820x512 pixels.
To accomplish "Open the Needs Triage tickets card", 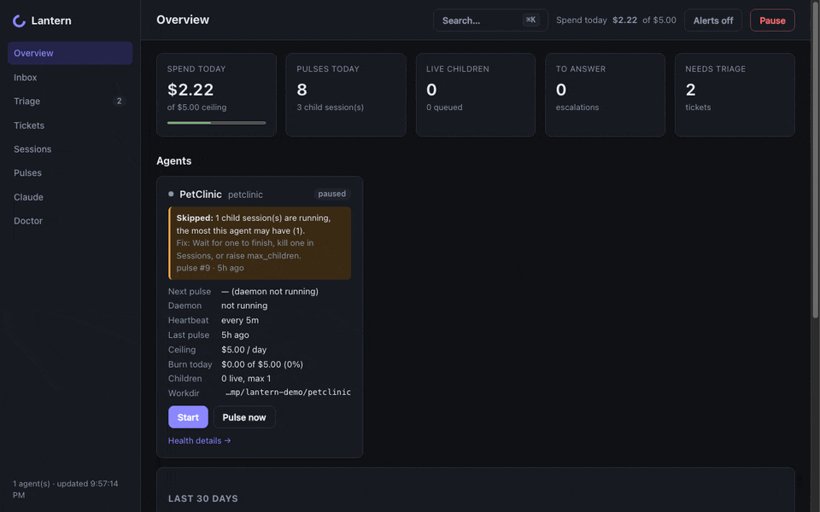I will pos(735,95).
